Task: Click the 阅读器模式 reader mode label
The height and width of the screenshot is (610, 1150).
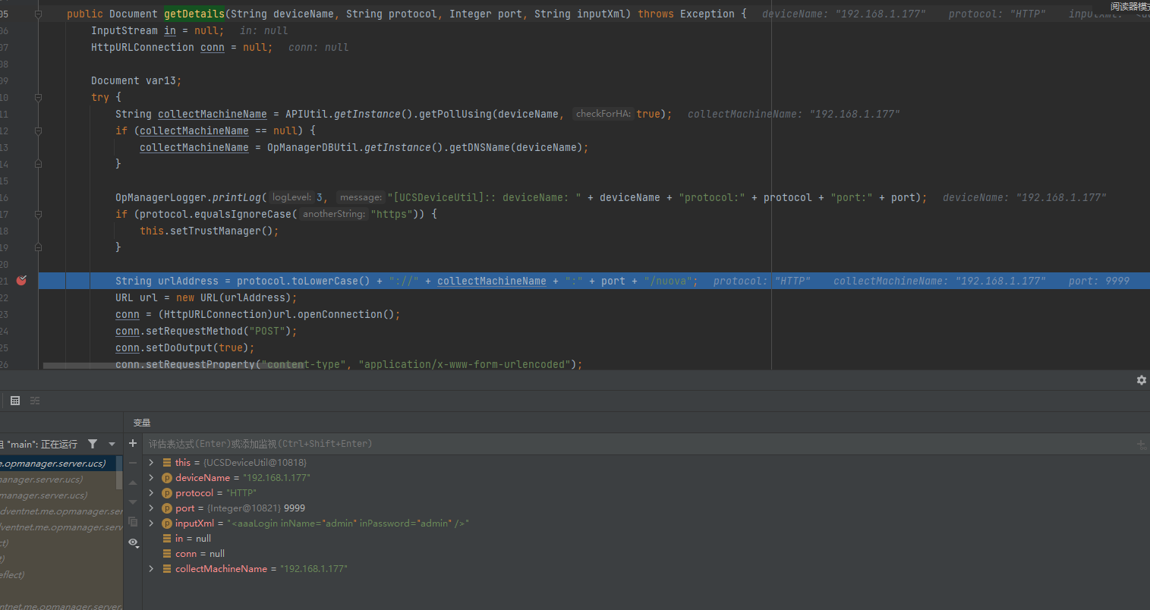Action: (1130, 6)
